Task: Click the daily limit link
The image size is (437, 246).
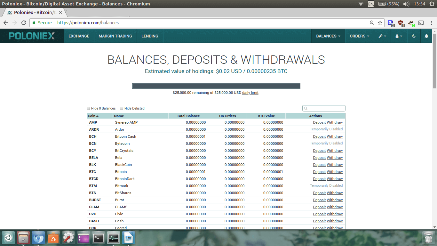Action: 250,93
